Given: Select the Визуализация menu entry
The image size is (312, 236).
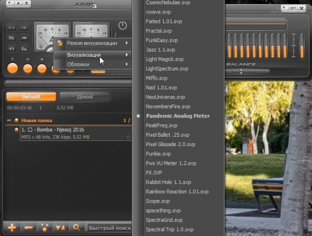Looking at the screenshot, I should pos(93,55).
